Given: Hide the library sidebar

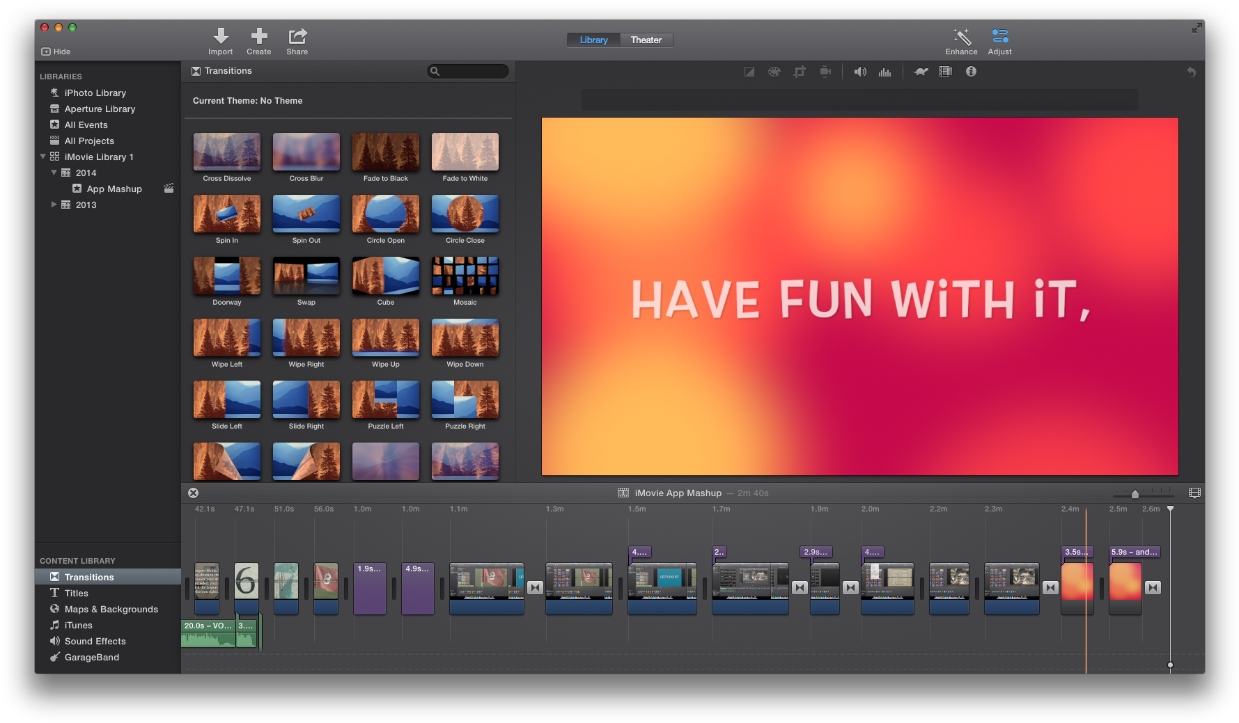Looking at the screenshot, I should click(56, 51).
